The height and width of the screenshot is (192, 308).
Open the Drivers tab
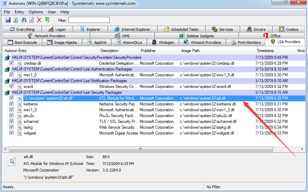256,29
